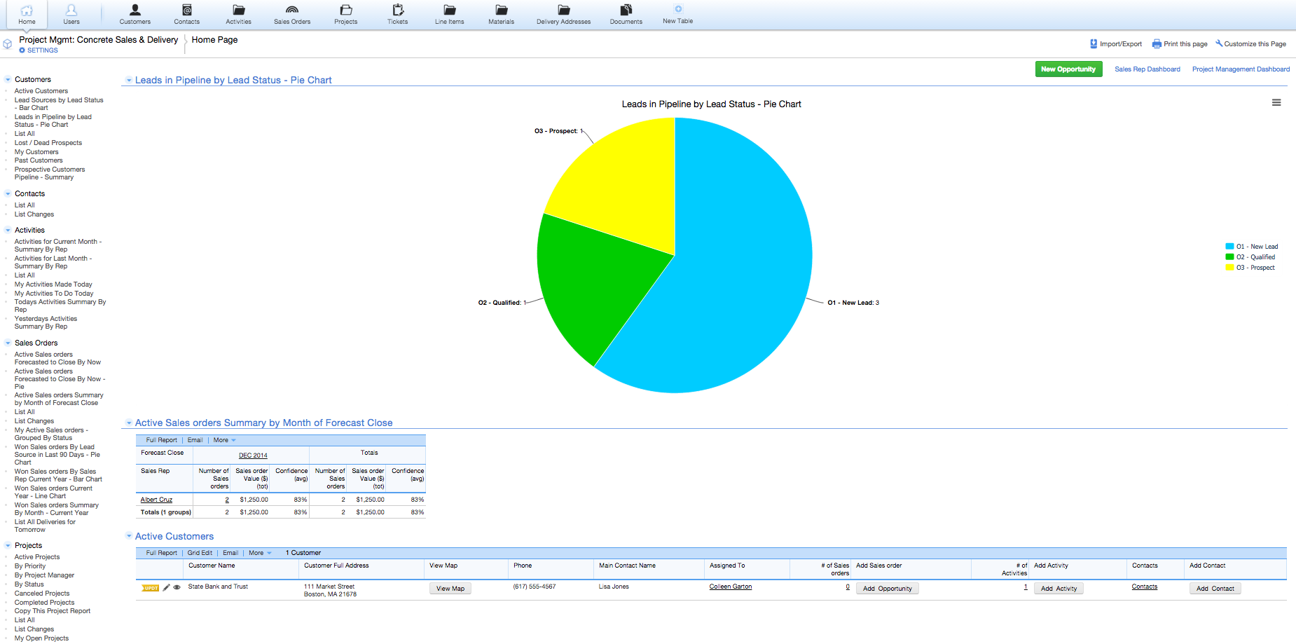Toggle O2 - Qualified legend swatch
This screenshot has width=1296, height=644.
[1229, 257]
